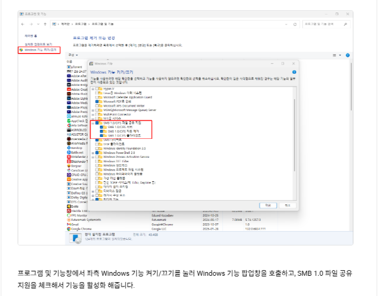378x296 pixels.
Task: Click the 제어판 breadcrumb in the address bar
Action: (x=65, y=24)
